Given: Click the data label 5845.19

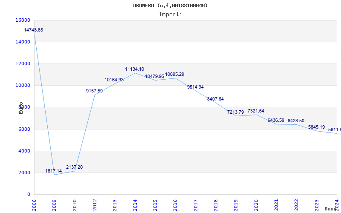Looking at the screenshot, I should point(317,127).
